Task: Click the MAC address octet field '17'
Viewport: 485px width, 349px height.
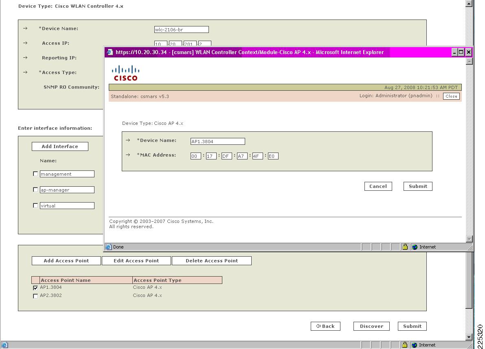Action: [x=211, y=156]
